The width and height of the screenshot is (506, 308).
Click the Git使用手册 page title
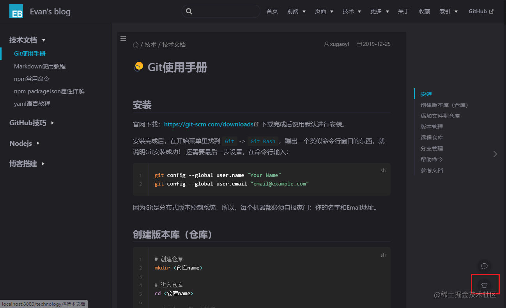point(177,67)
